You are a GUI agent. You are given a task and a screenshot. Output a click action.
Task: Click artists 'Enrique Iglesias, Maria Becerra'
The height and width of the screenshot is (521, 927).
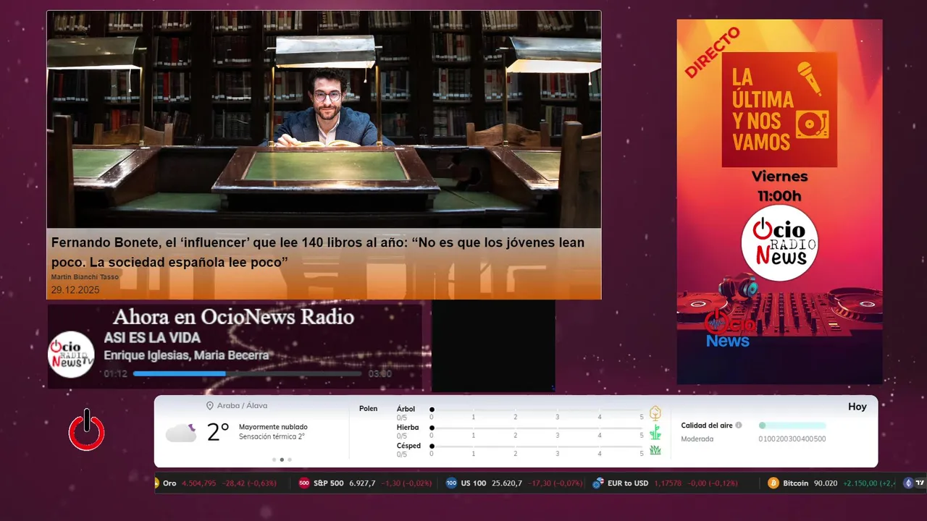[186, 355]
